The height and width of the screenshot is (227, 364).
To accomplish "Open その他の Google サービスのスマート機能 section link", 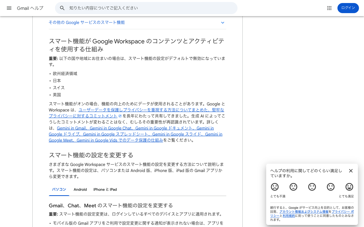I will [x=87, y=22].
